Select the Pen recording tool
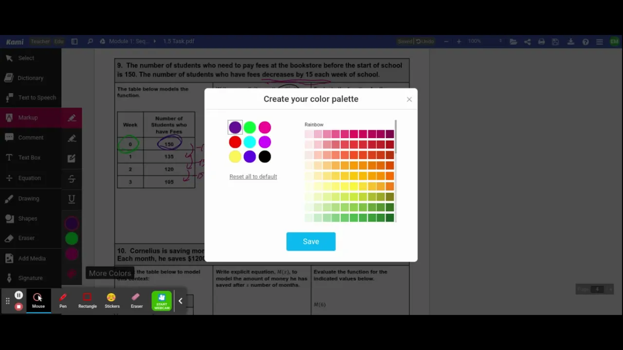This screenshot has width=623, height=350. pos(63,301)
